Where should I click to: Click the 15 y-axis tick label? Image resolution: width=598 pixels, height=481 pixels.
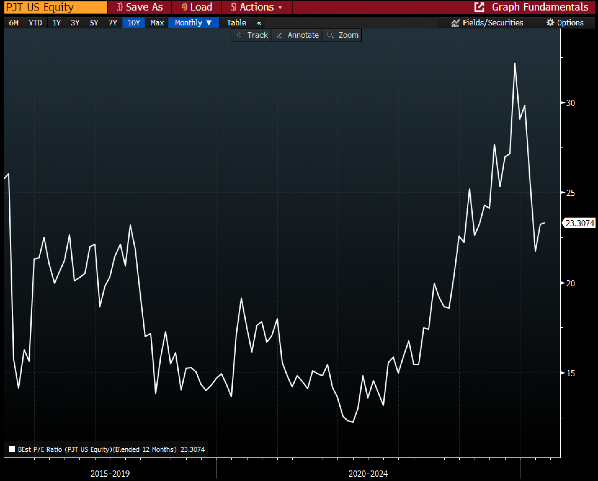click(x=570, y=373)
